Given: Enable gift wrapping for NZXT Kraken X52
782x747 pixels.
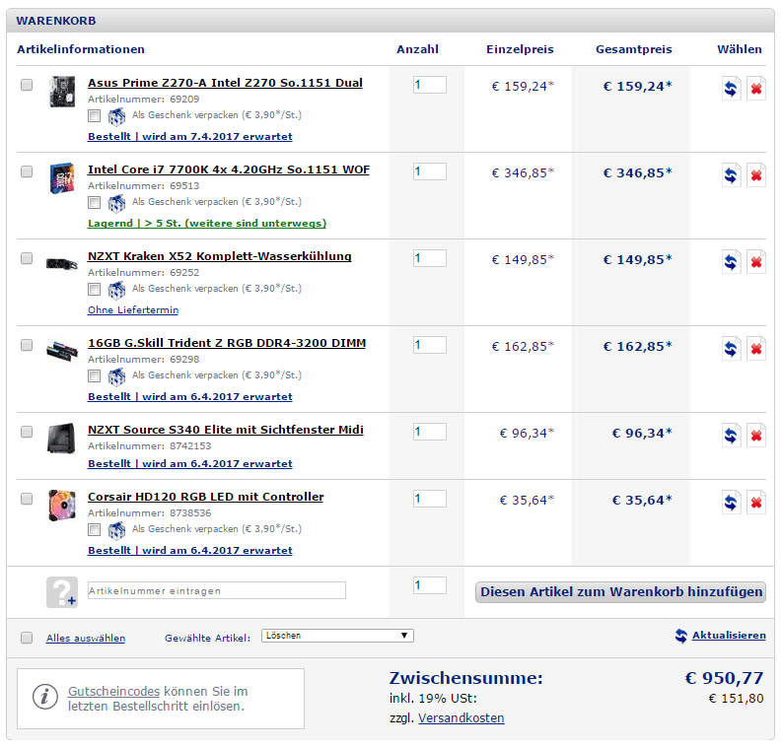Looking at the screenshot, I should point(95,290).
